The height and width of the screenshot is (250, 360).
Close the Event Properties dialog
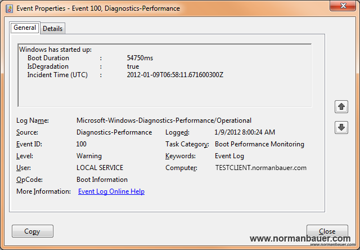[327, 231]
